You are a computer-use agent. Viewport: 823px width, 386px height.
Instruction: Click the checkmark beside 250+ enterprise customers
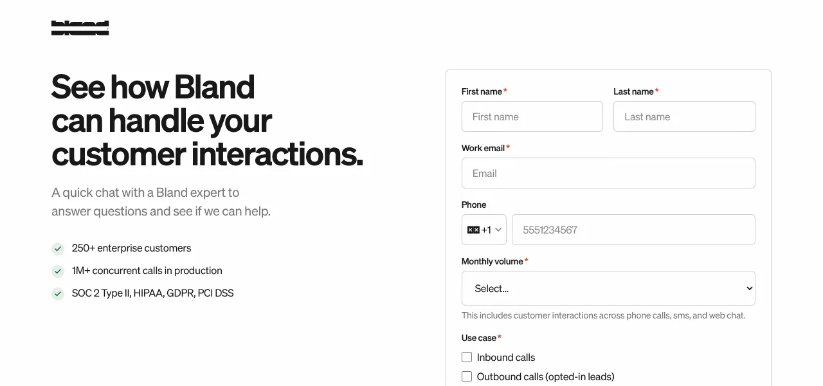[x=58, y=249]
